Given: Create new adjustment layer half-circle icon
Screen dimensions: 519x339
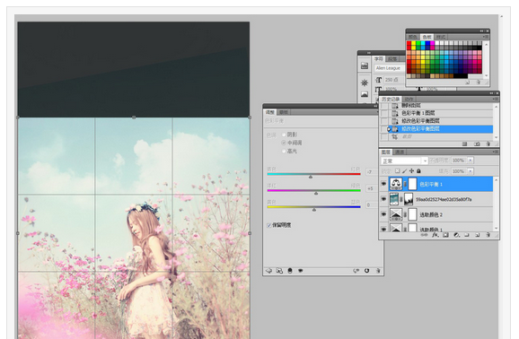Looking at the screenshot, I should 456,235.
